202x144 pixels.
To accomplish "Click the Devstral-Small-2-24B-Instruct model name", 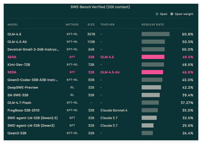I will [x=33, y=50].
